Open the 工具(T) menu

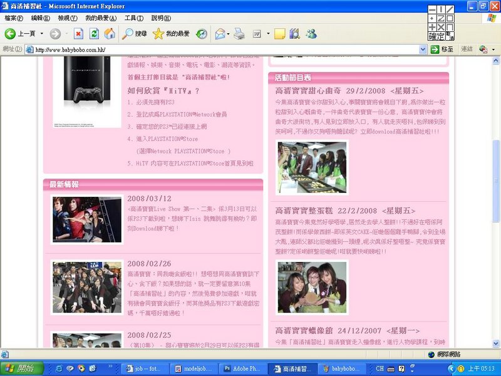133,18
